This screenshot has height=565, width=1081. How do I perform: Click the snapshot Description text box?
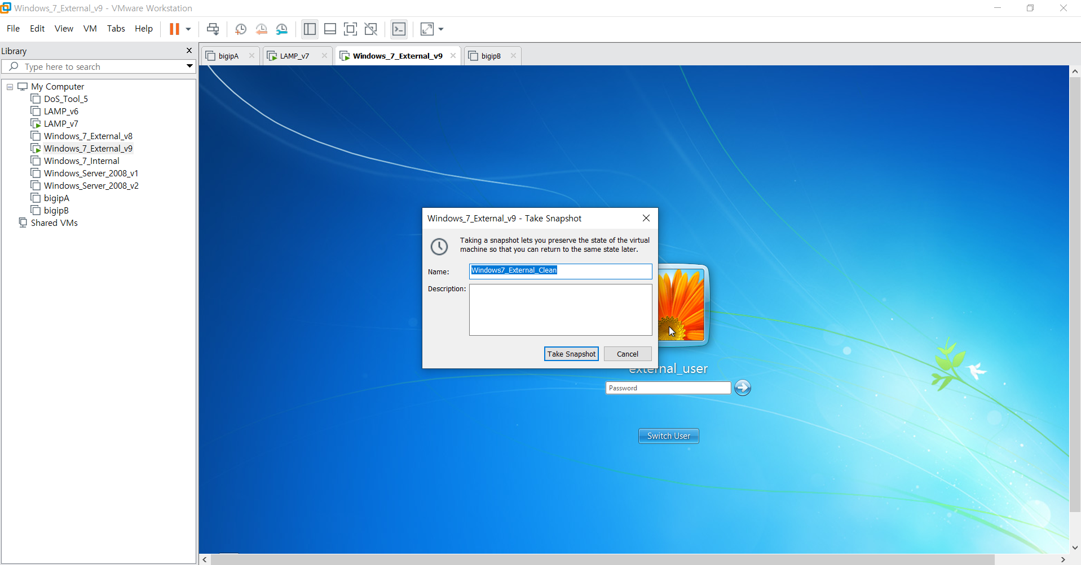pos(561,310)
